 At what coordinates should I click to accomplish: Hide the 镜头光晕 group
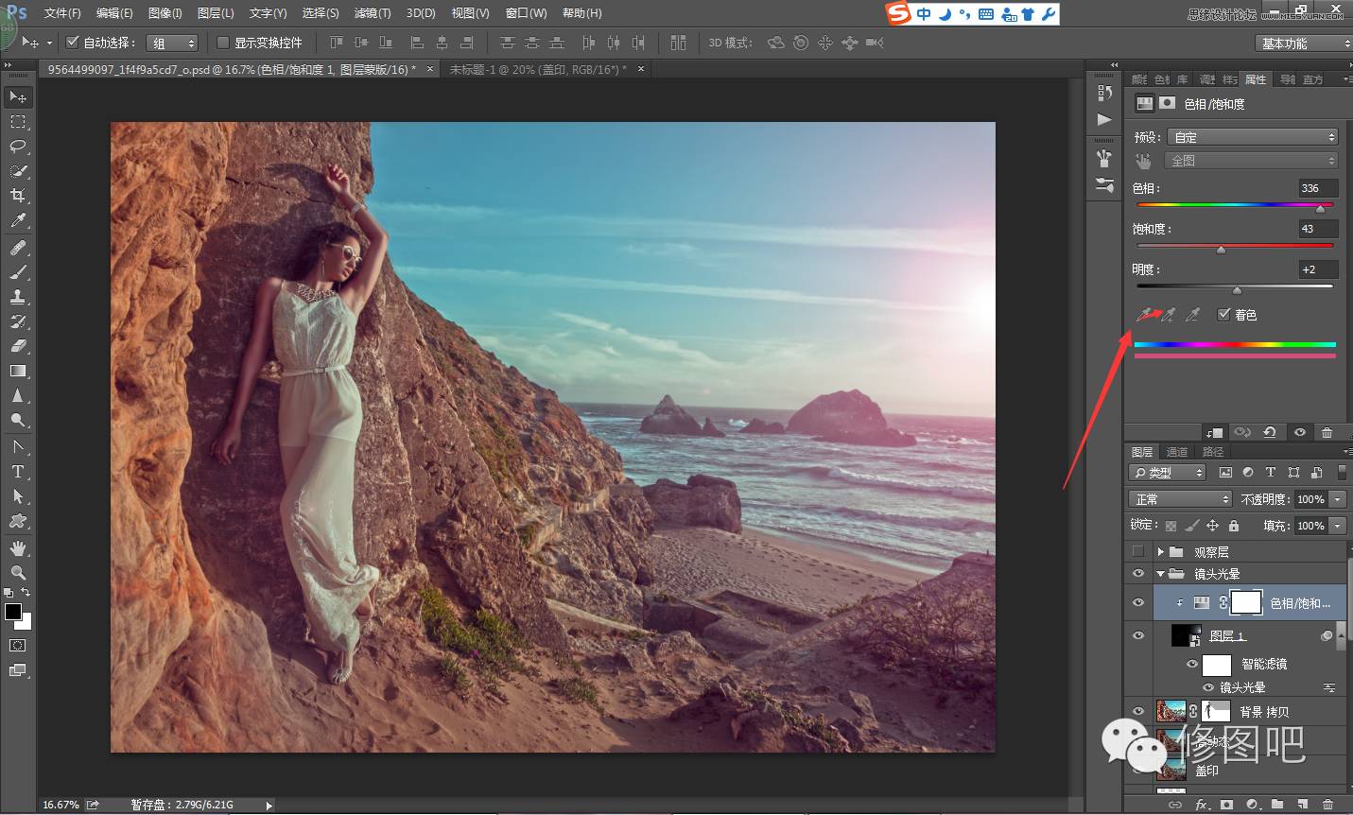click(x=1137, y=574)
